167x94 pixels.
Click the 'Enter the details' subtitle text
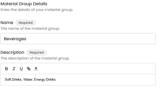[37, 10]
